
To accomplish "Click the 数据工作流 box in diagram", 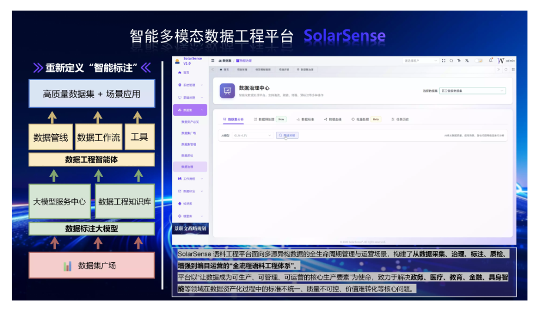I will click(99, 137).
